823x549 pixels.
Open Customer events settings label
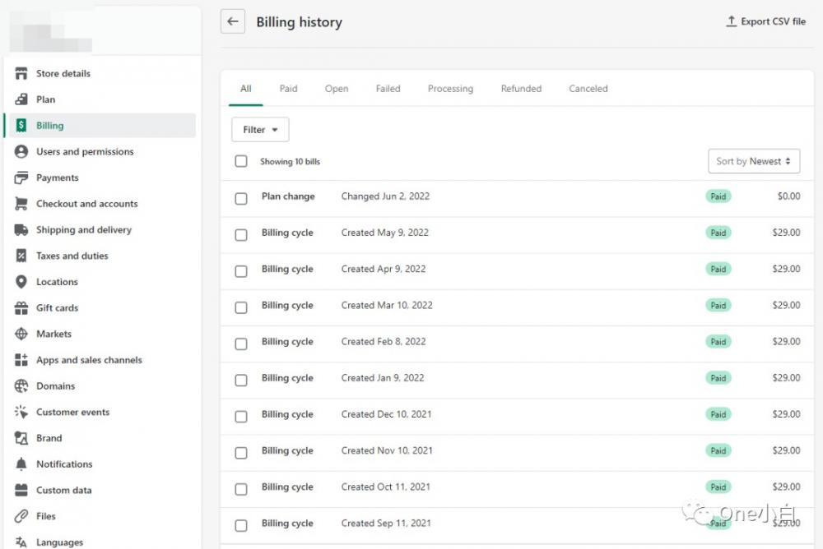(73, 412)
